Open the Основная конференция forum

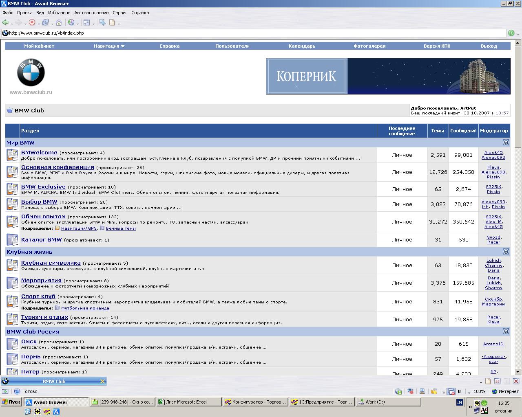[58, 167]
